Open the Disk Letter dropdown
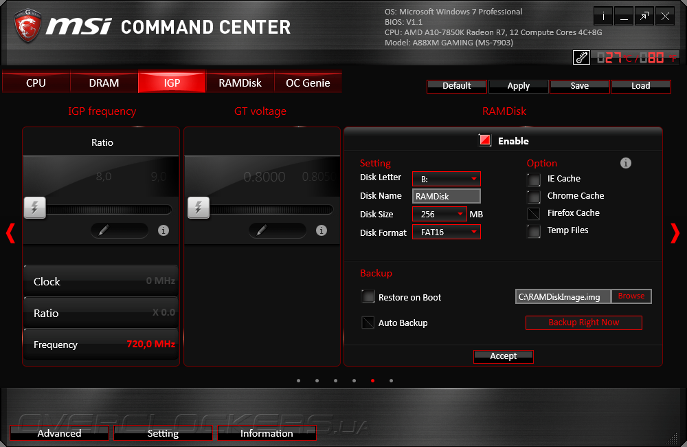This screenshot has height=447, width=687. pos(447,179)
